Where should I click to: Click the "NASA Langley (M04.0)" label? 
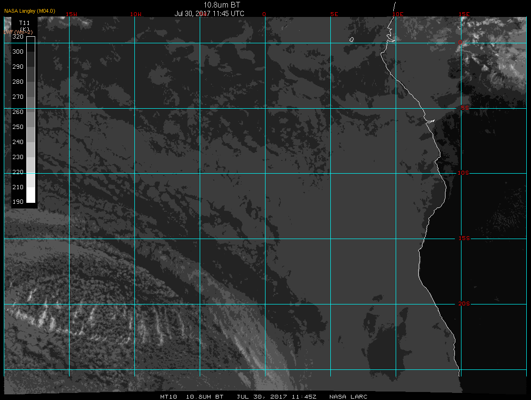click(x=30, y=11)
